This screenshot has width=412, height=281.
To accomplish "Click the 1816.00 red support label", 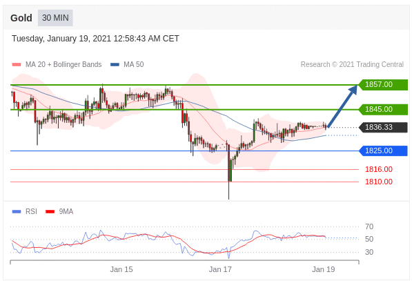I will [379, 169].
